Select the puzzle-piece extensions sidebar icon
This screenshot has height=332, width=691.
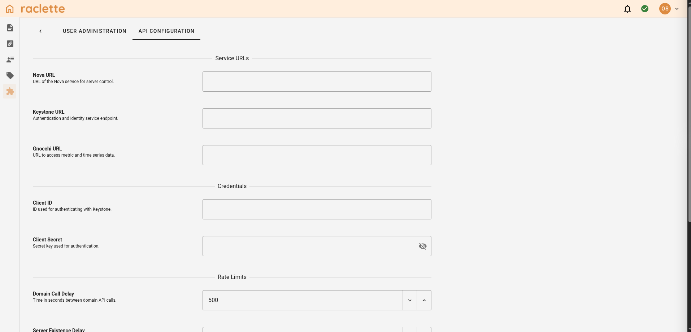coord(9,91)
